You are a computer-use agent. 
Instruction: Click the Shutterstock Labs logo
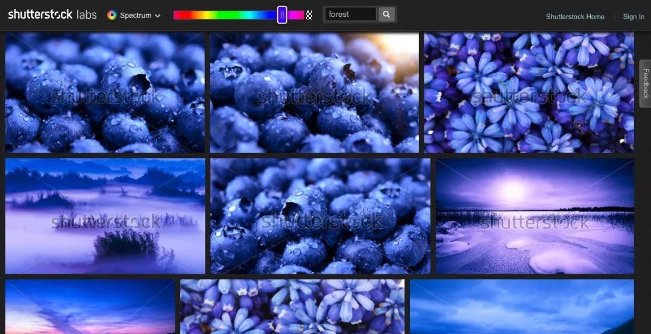52,14
